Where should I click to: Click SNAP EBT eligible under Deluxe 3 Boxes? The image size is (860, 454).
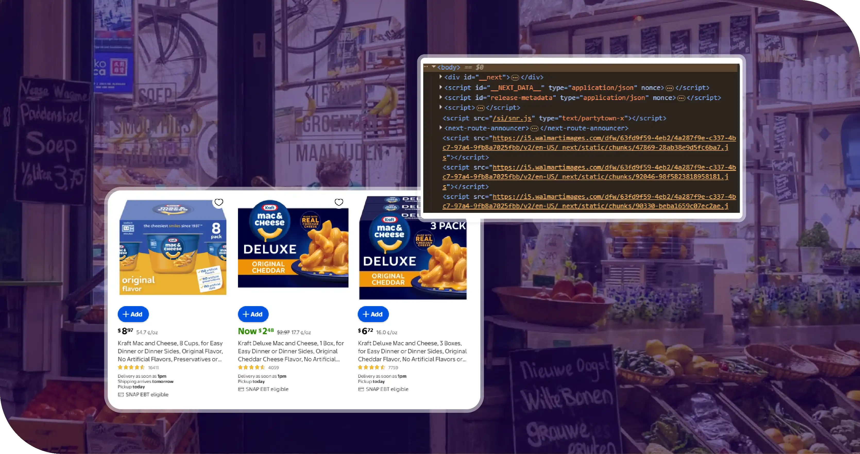pos(383,389)
